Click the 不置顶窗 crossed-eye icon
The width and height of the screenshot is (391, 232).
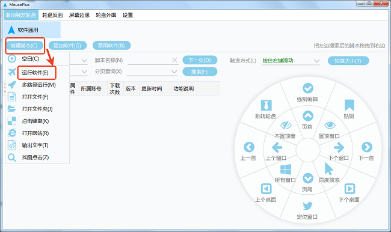[x=286, y=125]
